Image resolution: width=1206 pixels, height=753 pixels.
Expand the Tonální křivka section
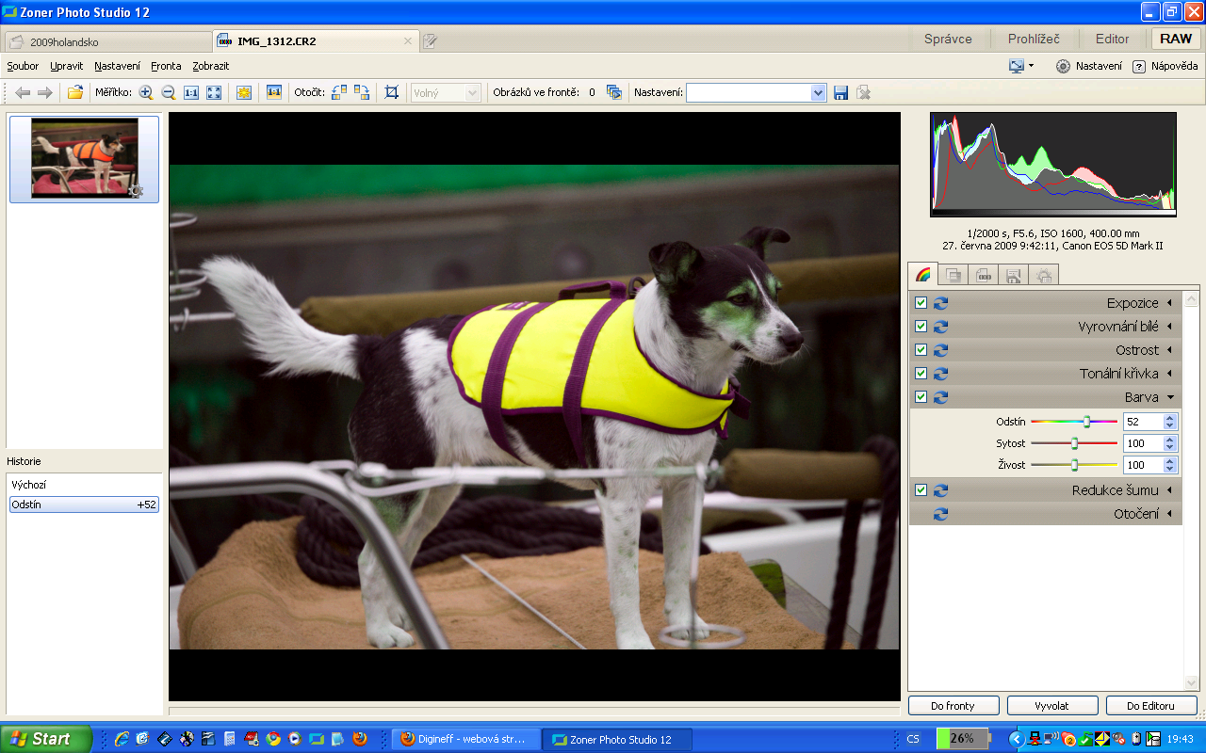coord(1170,374)
